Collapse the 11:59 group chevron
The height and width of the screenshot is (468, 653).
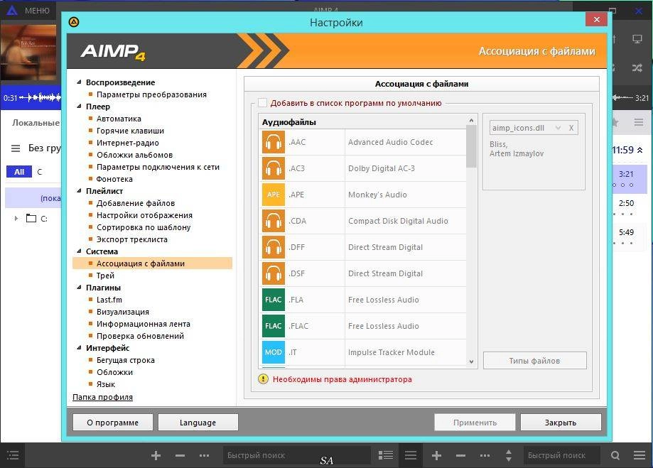[639, 150]
